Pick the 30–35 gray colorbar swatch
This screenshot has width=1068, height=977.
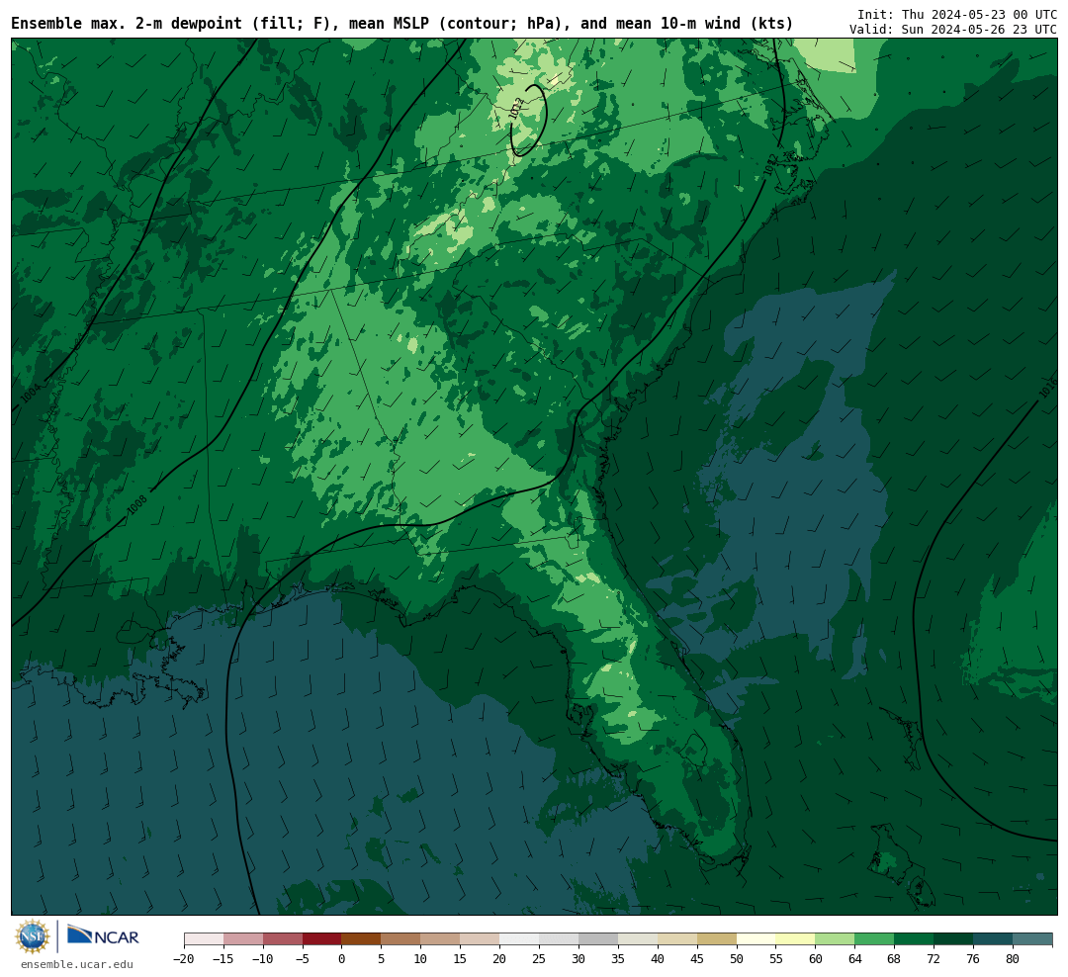(598, 939)
